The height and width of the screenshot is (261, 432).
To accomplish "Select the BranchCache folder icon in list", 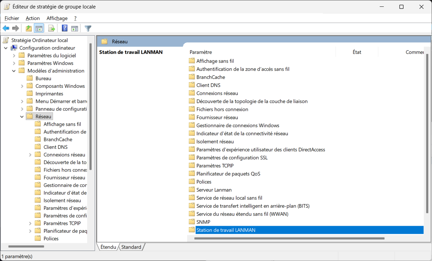I will click(x=192, y=77).
